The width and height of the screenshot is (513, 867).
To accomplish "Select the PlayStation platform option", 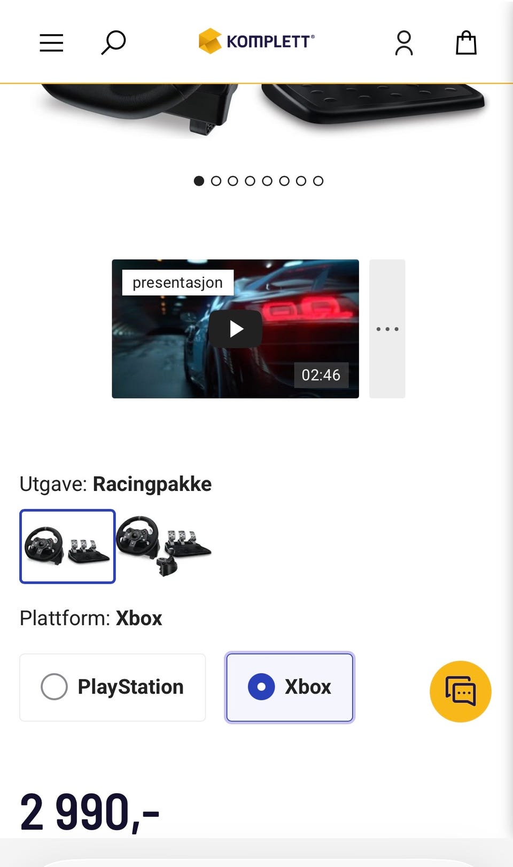I will pos(113,688).
